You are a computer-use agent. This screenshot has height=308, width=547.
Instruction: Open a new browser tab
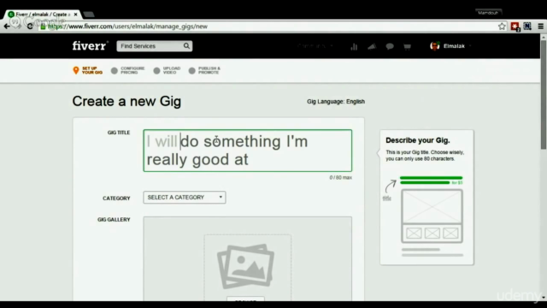[x=89, y=15]
